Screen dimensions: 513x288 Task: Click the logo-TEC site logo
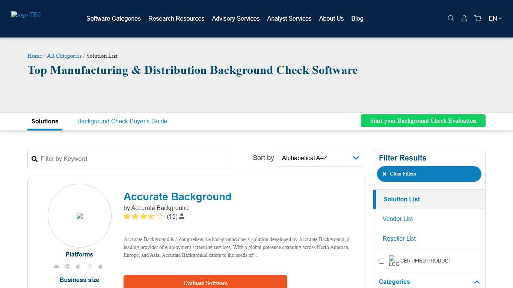click(26, 15)
